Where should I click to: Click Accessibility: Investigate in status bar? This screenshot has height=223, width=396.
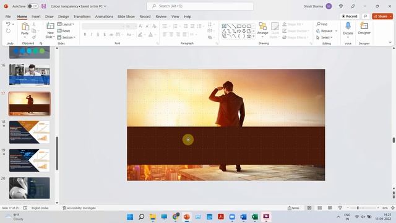pos(79,208)
